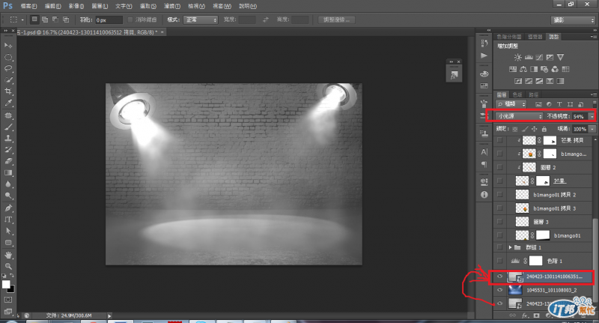Select the Path Selection tool
The height and width of the screenshot is (323, 599).
pyautogui.click(x=8, y=232)
